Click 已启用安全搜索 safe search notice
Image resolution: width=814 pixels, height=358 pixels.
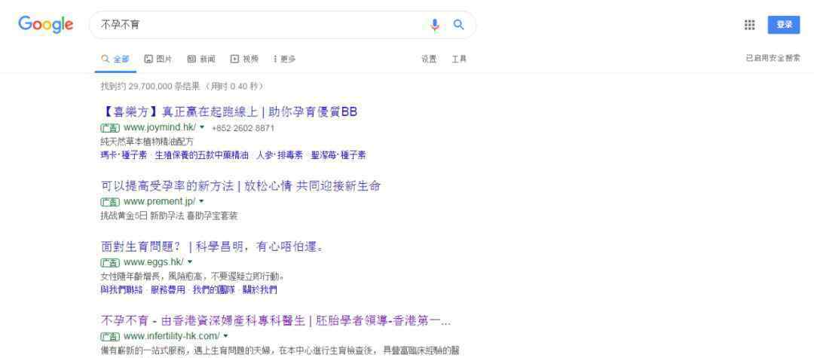tap(773, 58)
